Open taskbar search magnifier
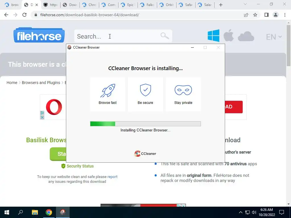This screenshot has width=291, height=218. [x=20, y=212]
